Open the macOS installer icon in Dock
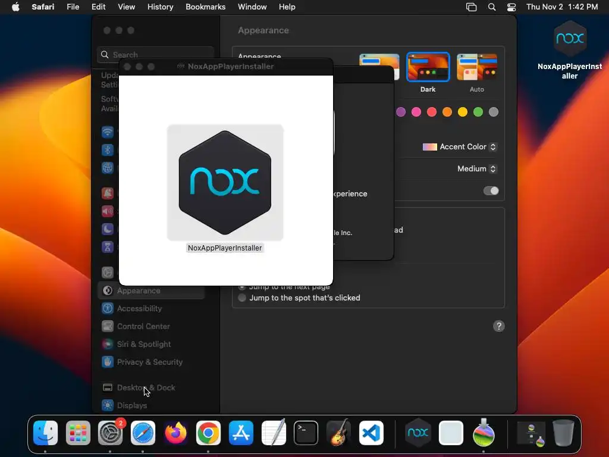Image resolution: width=609 pixels, height=457 pixels. pos(484,433)
